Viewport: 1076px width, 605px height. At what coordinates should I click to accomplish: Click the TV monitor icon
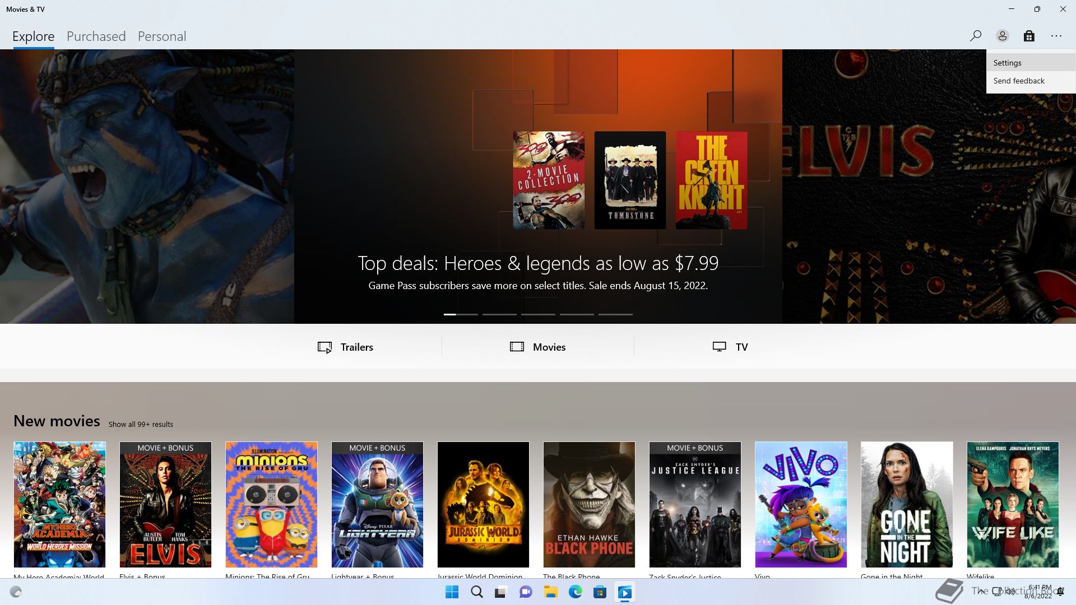(x=719, y=347)
